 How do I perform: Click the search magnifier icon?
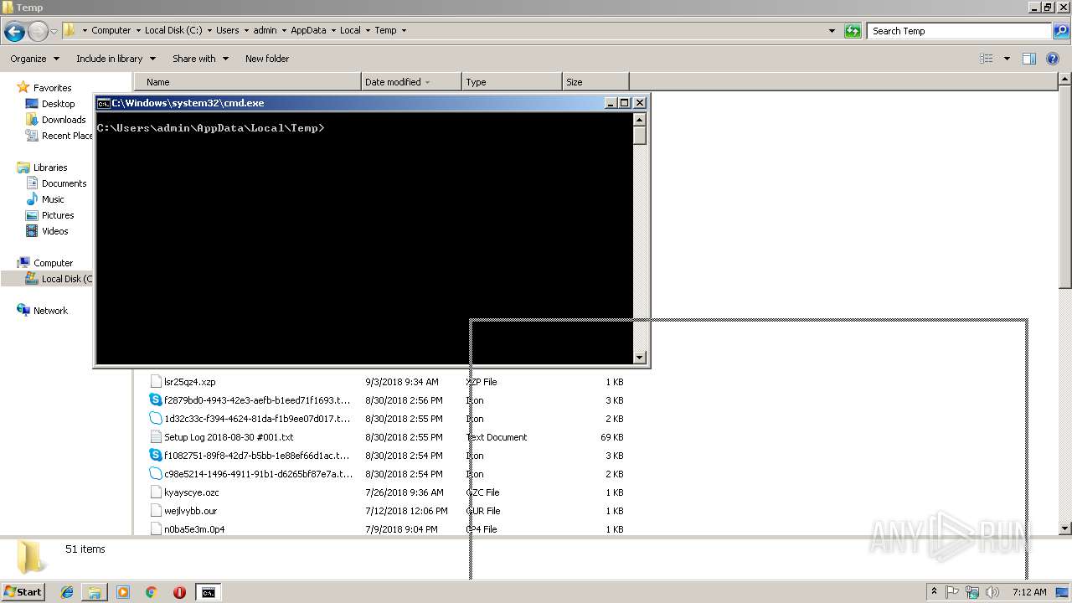(x=1060, y=31)
